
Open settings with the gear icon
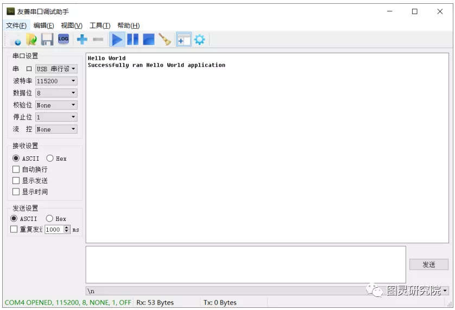(200, 40)
